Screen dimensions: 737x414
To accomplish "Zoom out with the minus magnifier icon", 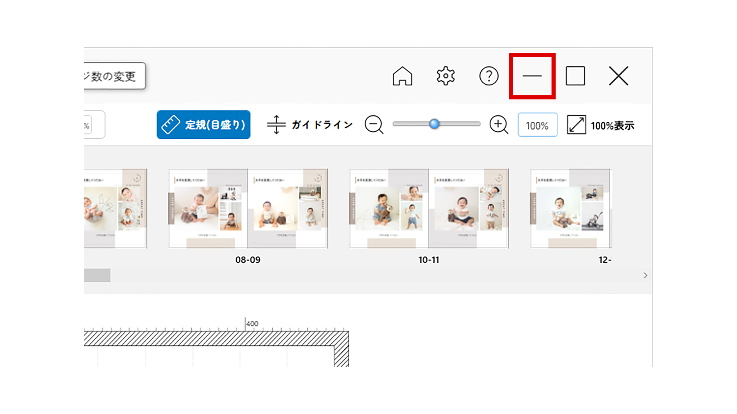I will (374, 125).
